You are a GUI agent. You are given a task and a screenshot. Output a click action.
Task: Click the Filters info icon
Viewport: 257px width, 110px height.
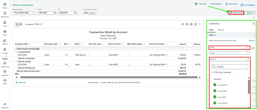pyautogui.click(x=215, y=35)
